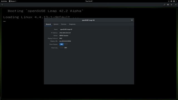Select the IP address 192.168.124.119
The image size is (178, 100).
(x=65, y=33)
